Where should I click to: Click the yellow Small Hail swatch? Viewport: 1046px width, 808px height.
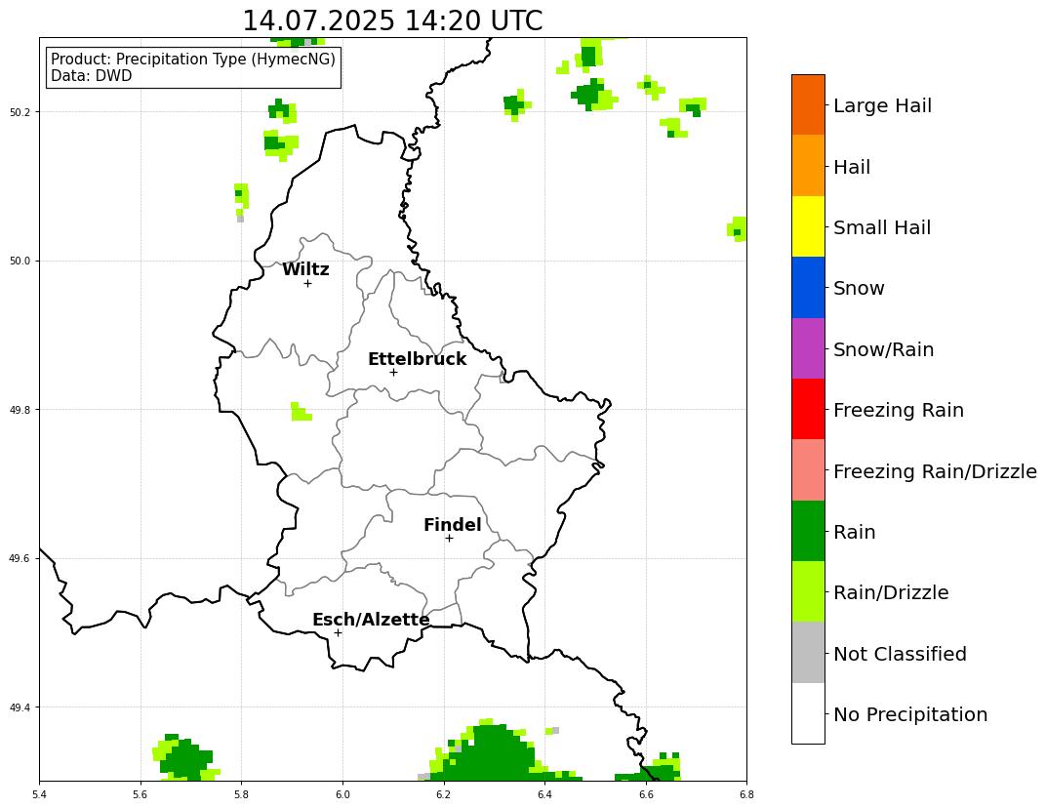(x=808, y=226)
